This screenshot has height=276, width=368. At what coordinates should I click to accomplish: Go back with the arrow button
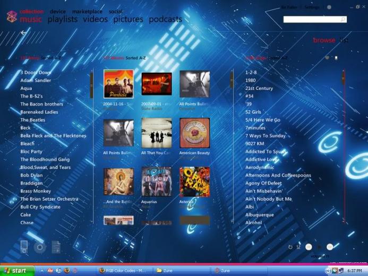[23, 33]
